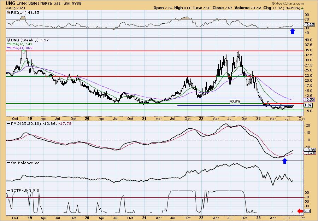Click the SCTR panel's 50 level label
This screenshot has height=221, width=318.
tap(307, 202)
